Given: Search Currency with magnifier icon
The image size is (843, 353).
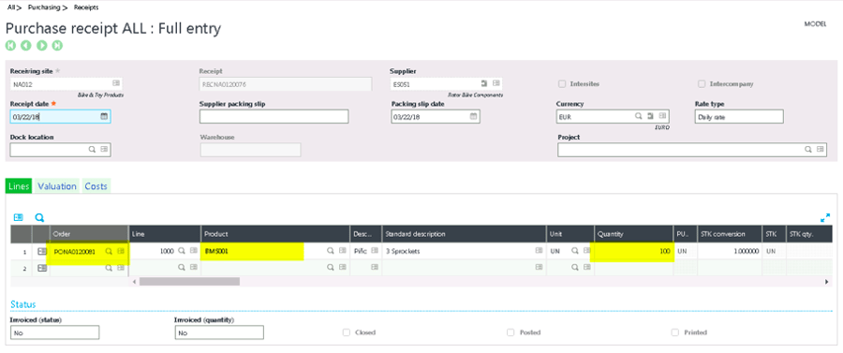Looking at the screenshot, I should pyautogui.click(x=638, y=116).
